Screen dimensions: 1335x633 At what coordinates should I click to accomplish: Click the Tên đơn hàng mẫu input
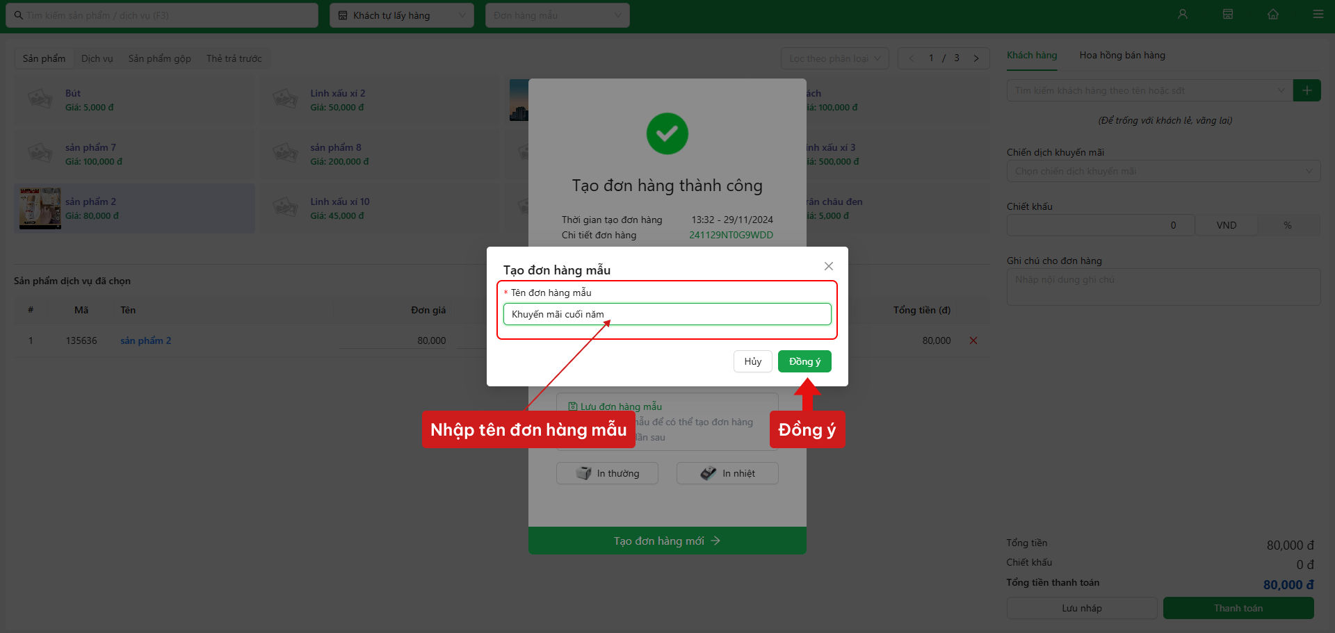[667, 314]
